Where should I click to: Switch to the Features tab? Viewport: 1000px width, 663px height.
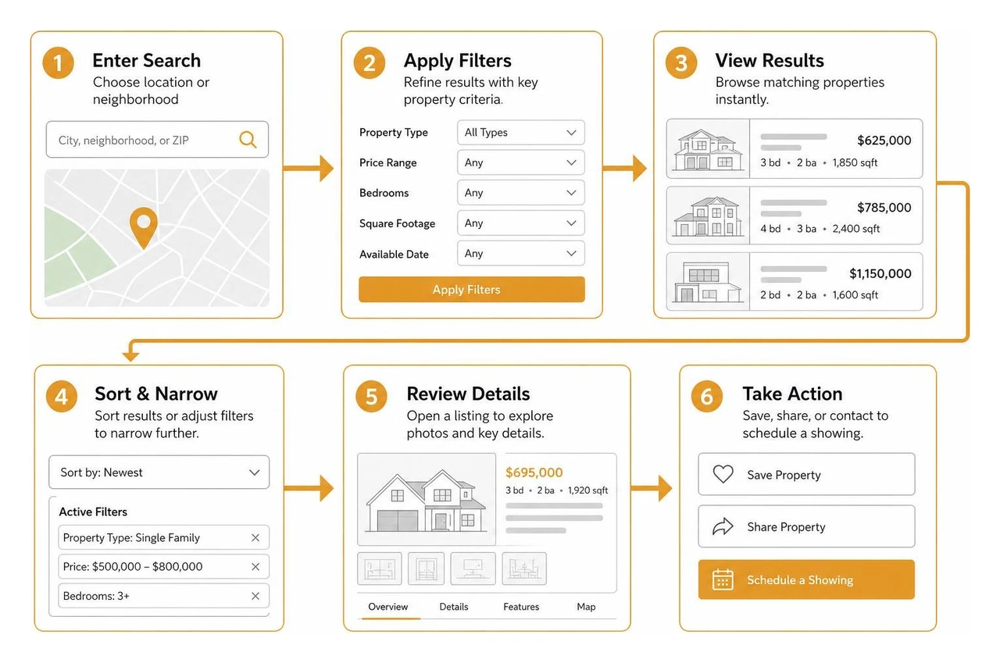coord(521,607)
